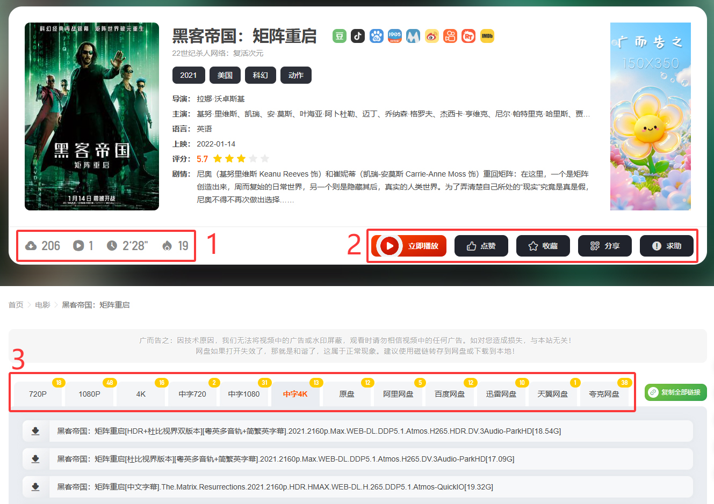Switch to the 迅雷网盘 tab
Screen dimensions: 714x504
[502, 394]
